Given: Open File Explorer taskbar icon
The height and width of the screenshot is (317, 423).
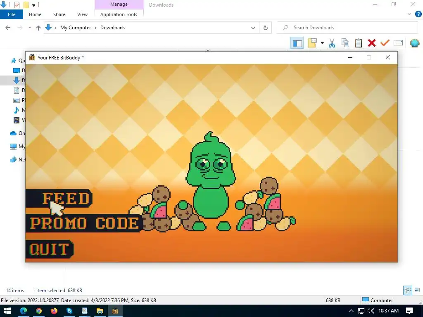Looking at the screenshot, I should point(100,311).
